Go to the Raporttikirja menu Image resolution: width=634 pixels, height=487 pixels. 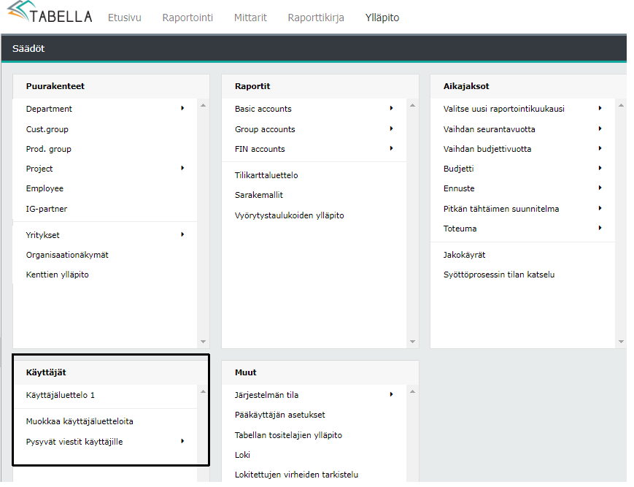pyautogui.click(x=317, y=18)
